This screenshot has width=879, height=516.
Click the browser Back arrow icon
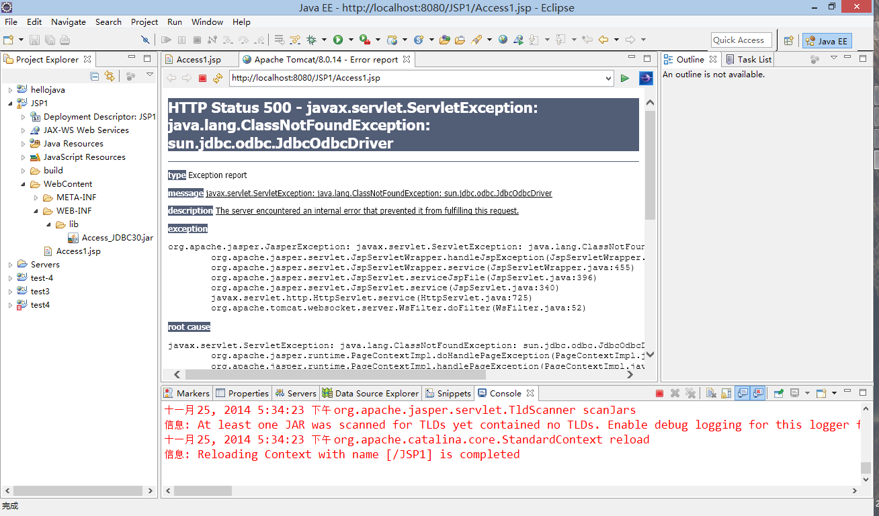(171, 78)
